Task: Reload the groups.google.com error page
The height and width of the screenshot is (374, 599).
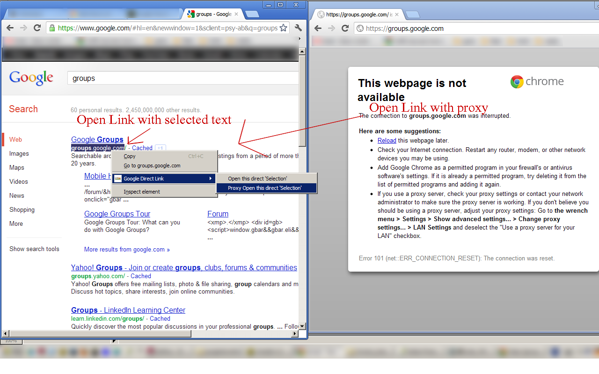Action: 345,28
